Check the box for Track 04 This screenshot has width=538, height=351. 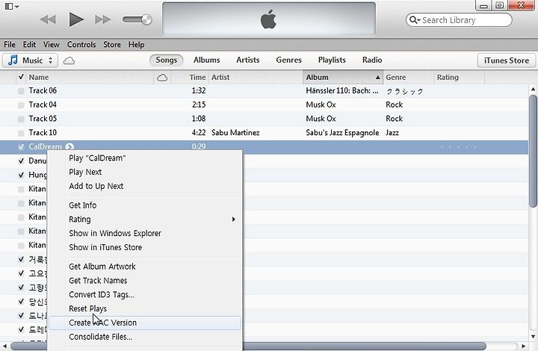[21, 105]
